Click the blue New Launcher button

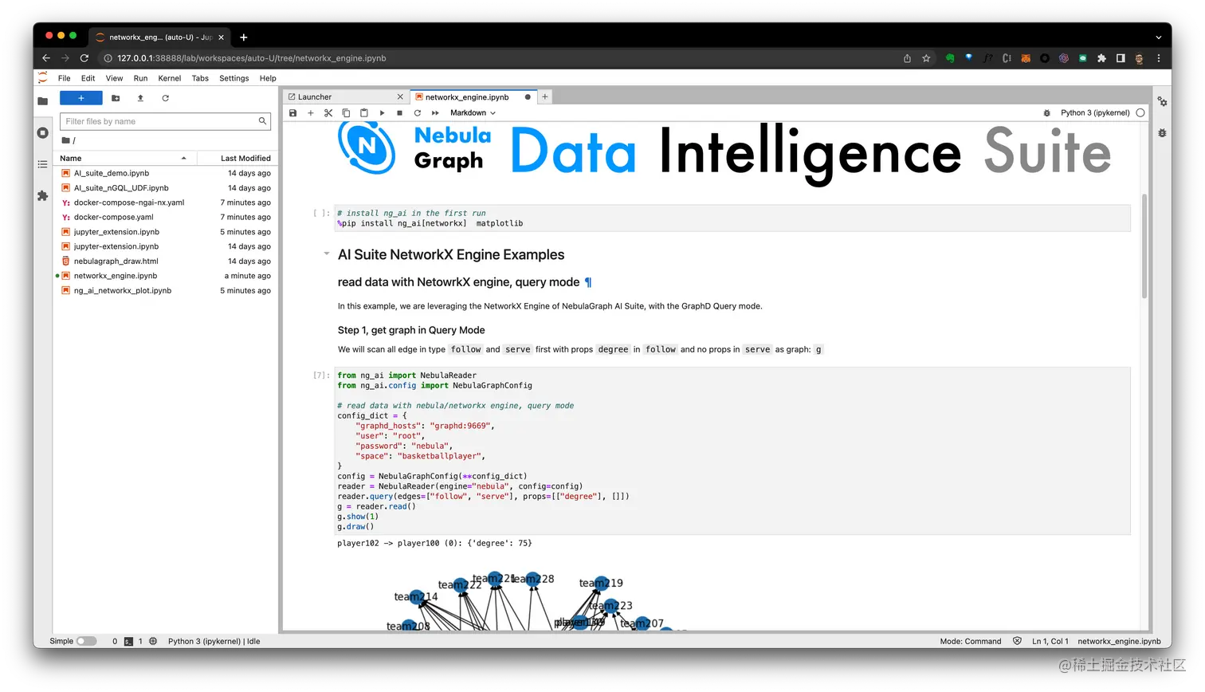[x=81, y=98]
